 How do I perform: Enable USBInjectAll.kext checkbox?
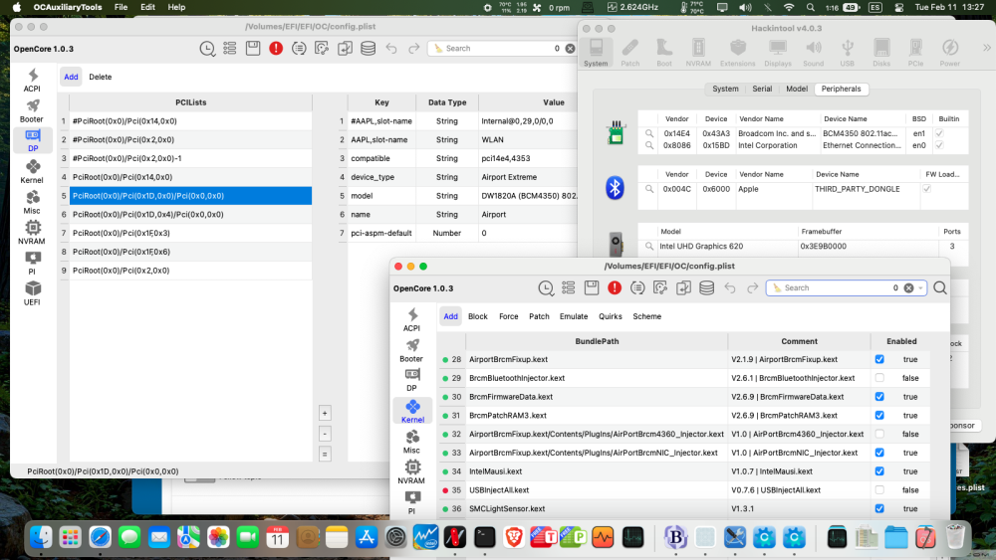tap(879, 490)
